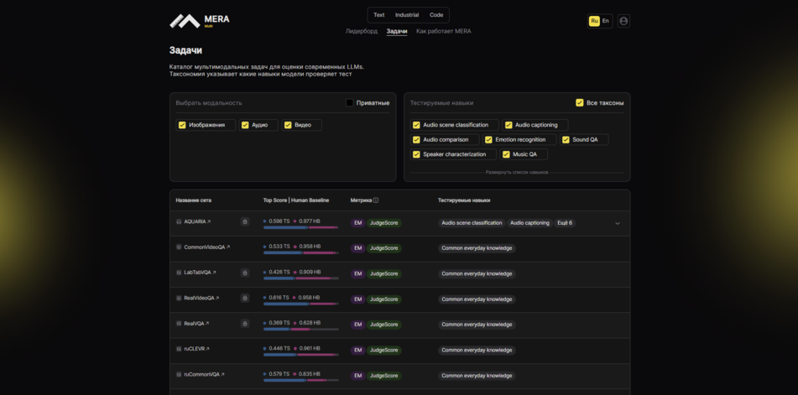Expand skills list via Развернуть список навыков
Screen dimensions: 798x395
(517, 172)
